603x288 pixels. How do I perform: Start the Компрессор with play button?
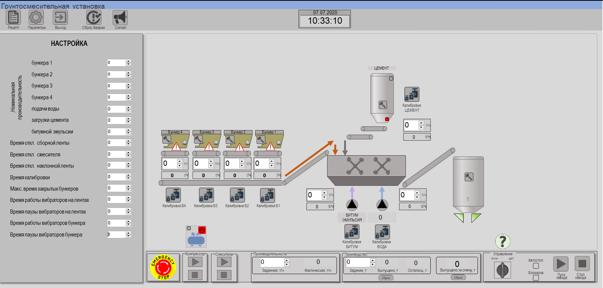click(195, 262)
